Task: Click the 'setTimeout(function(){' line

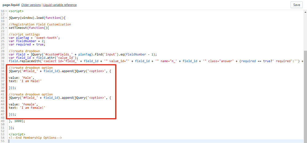Action: click(x=29, y=28)
